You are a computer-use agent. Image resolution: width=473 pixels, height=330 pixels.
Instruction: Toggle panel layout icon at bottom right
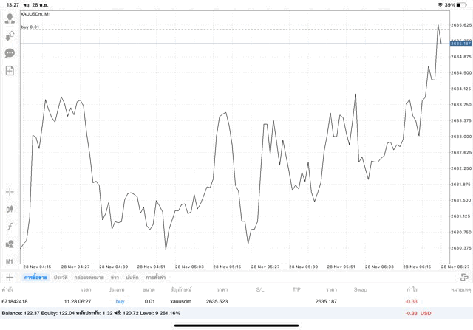463,277
